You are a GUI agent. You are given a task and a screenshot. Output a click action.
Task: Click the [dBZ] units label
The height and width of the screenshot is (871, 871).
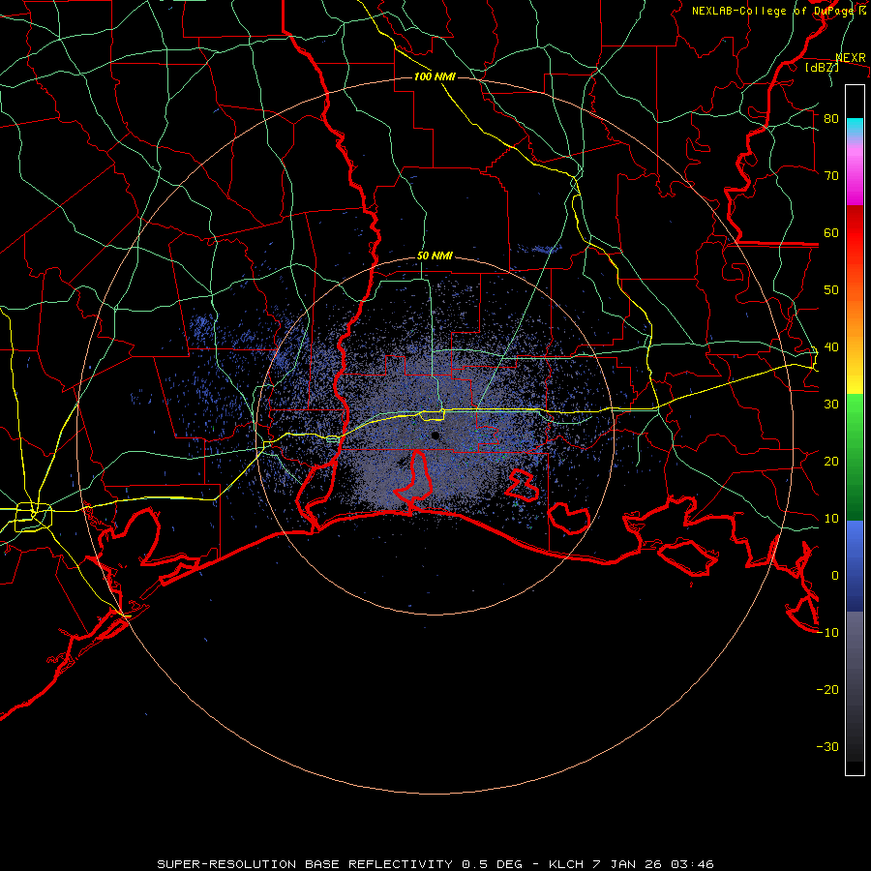(x=822, y=67)
